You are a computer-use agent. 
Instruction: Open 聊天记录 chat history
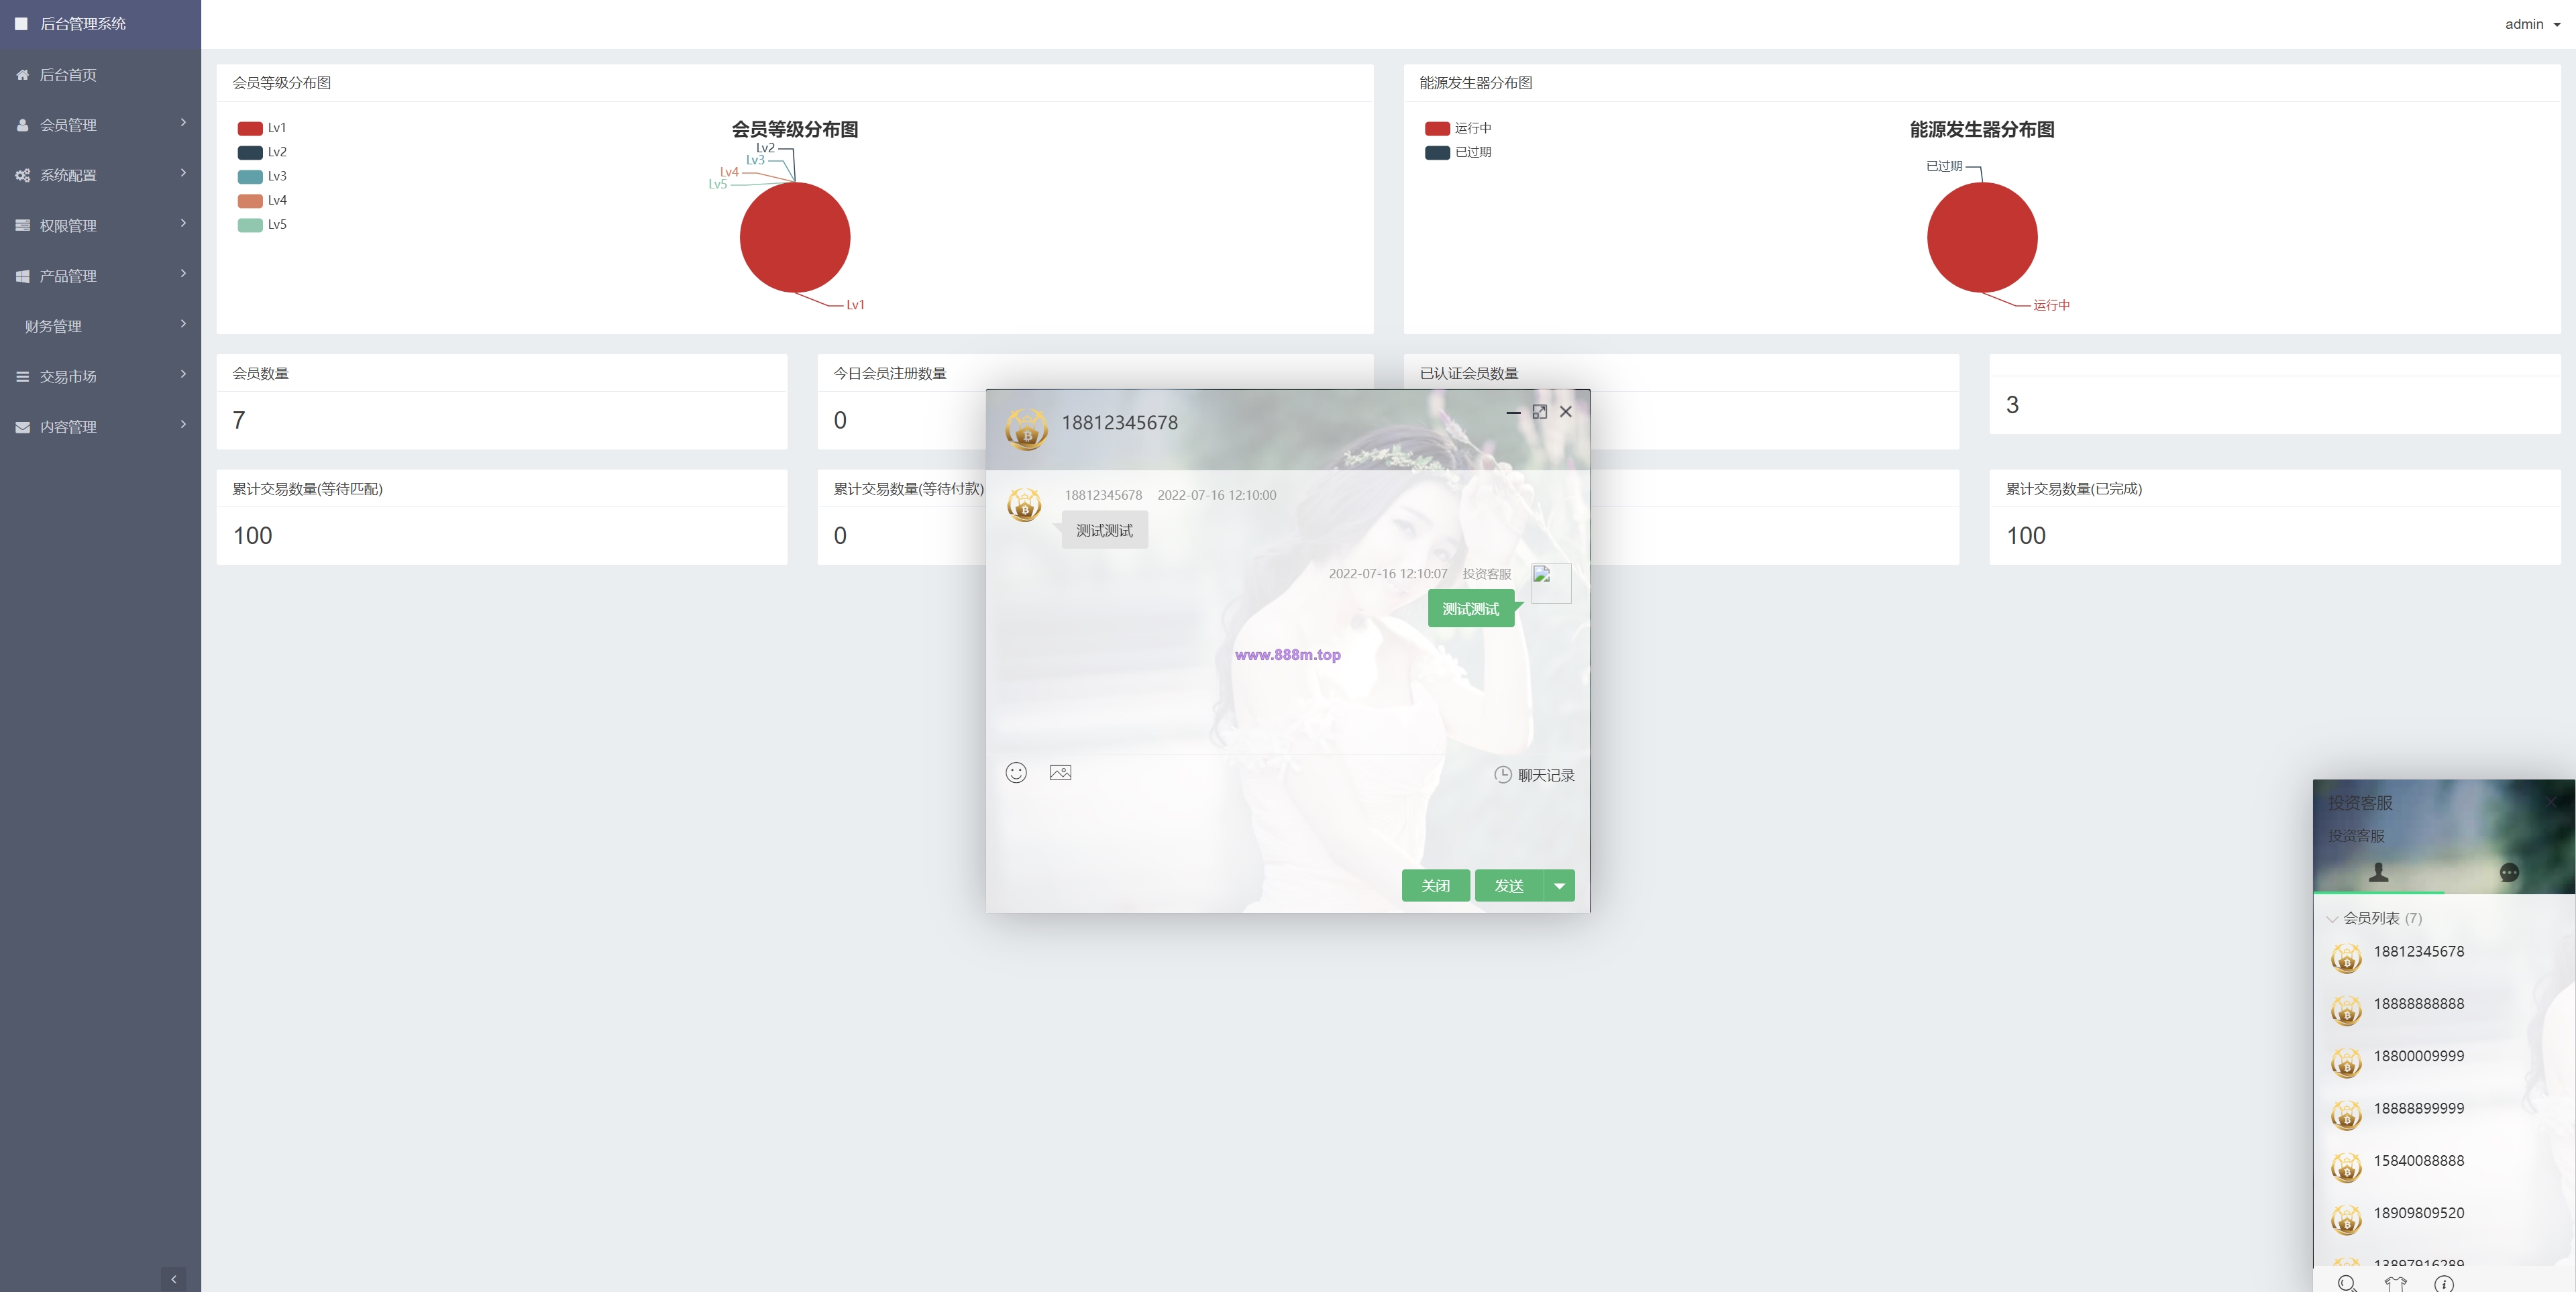pyautogui.click(x=1534, y=775)
